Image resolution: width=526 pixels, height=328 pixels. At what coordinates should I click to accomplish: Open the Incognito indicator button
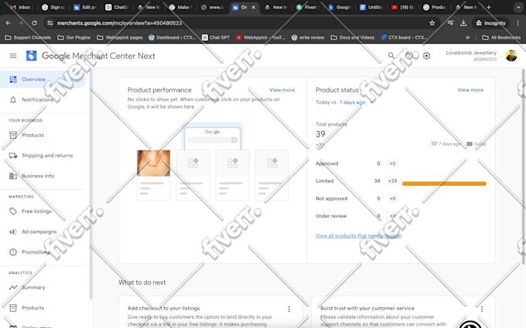490,22
